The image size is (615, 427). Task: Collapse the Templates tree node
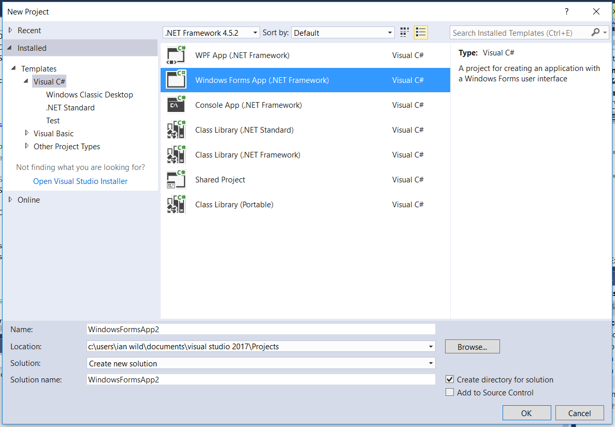[x=13, y=68]
